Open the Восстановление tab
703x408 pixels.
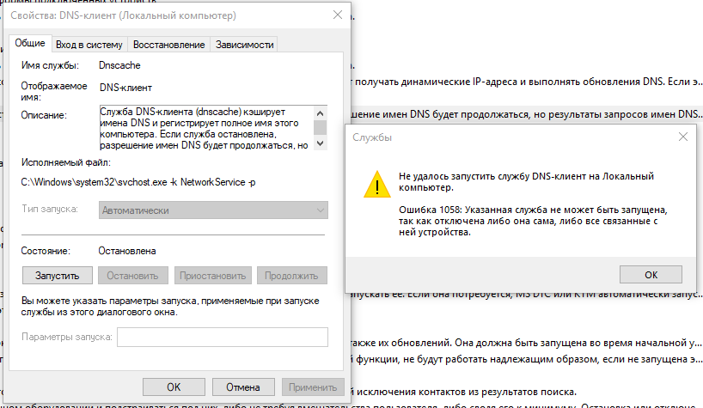point(168,45)
